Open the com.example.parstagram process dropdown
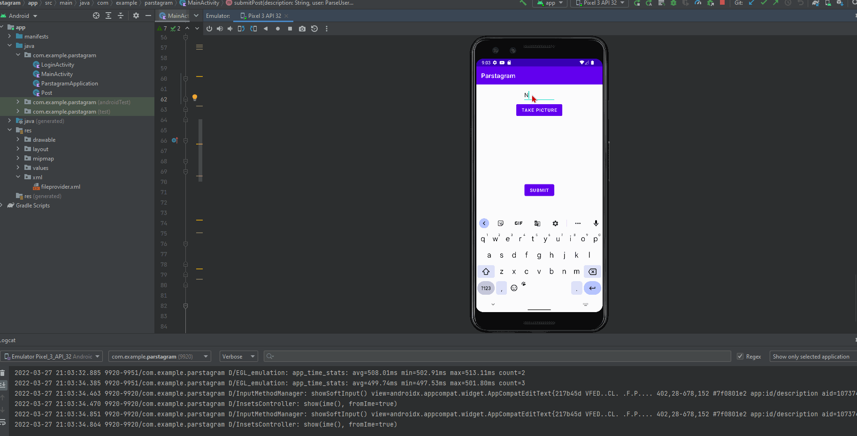This screenshot has width=857, height=436. point(160,357)
